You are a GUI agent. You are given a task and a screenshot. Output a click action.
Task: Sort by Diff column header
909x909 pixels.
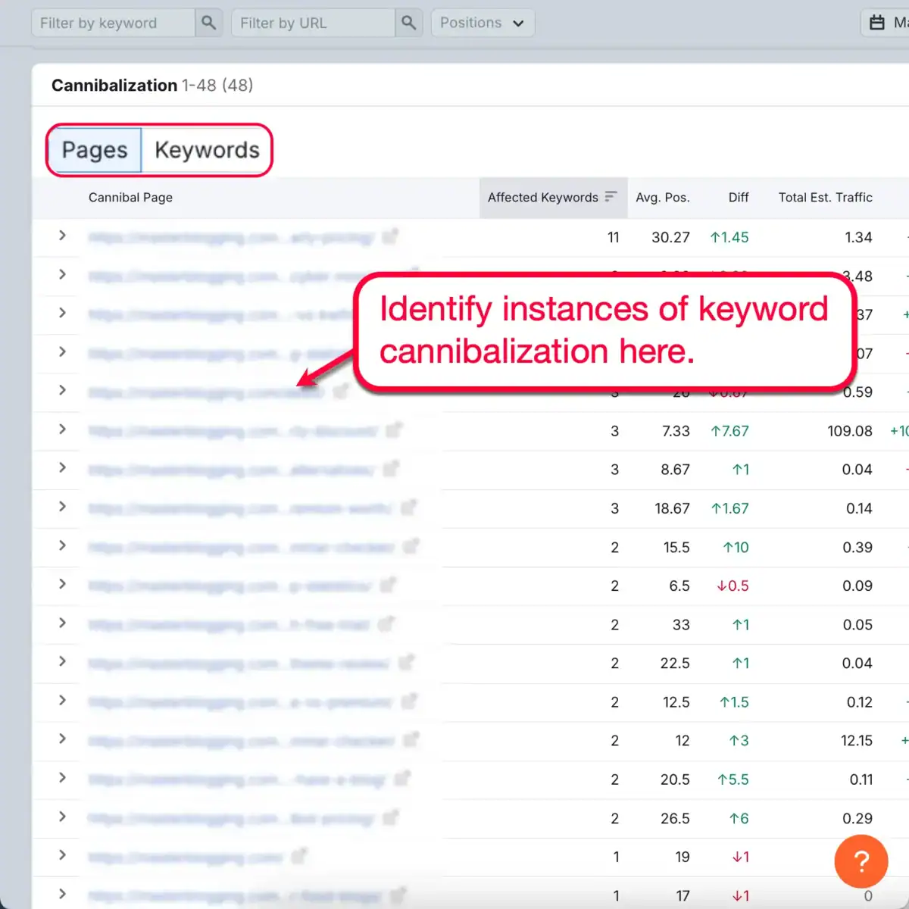coord(739,197)
